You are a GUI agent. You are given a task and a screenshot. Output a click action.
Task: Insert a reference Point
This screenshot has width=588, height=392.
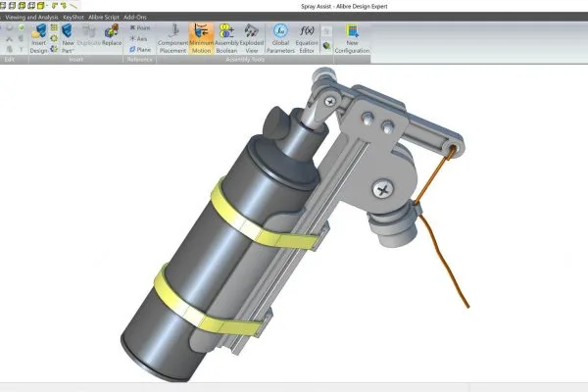[140, 27]
